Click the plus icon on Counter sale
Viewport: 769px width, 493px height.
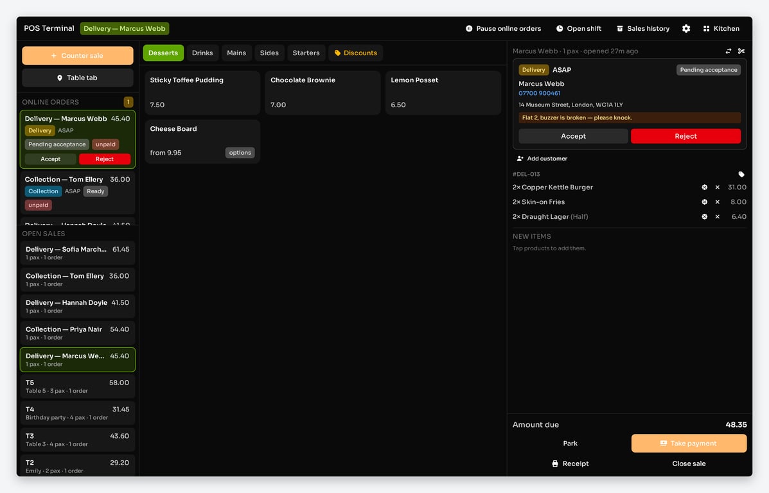[54, 56]
